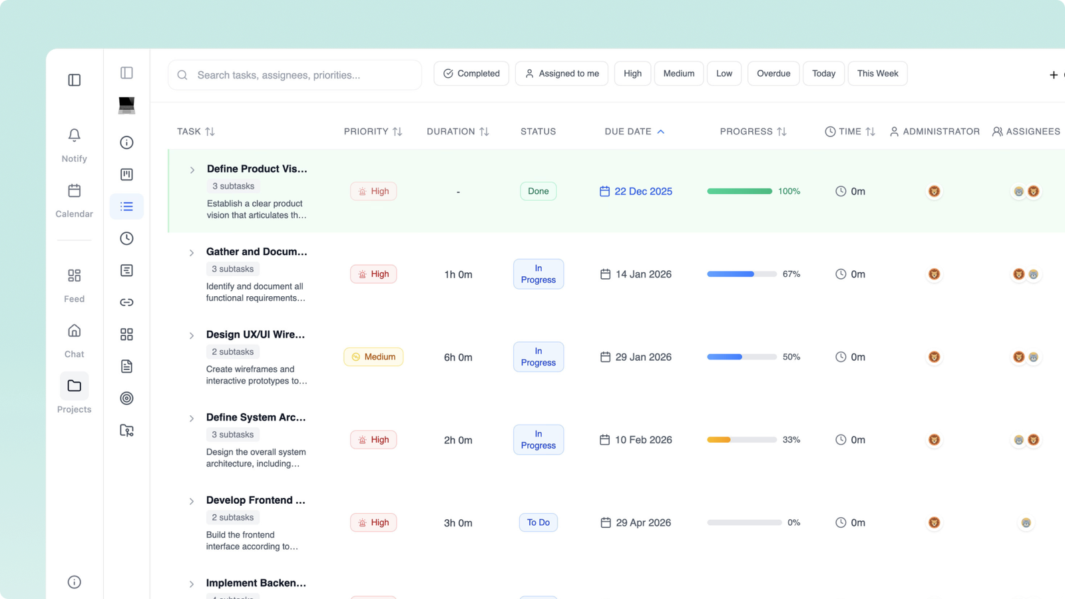Sort by the PROGRESS column header
Viewport: 1065px width, 599px height.
753,132
